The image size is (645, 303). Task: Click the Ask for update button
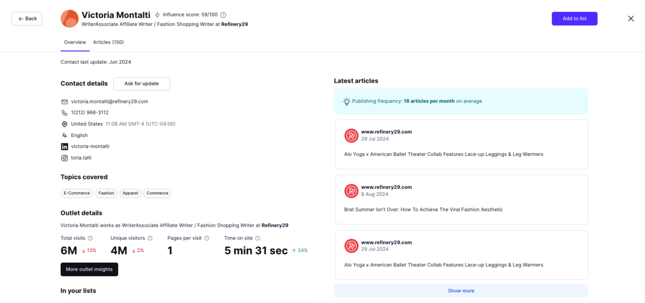tap(141, 84)
